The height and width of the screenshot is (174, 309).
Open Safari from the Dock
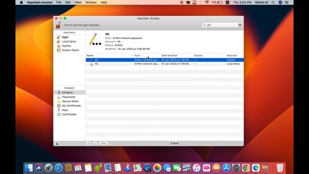(x=58, y=168)
